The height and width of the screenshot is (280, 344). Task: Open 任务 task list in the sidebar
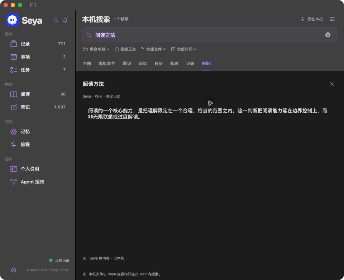click(37, 70)
